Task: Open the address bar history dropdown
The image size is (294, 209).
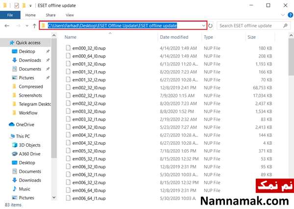Action: pos(204,26)
